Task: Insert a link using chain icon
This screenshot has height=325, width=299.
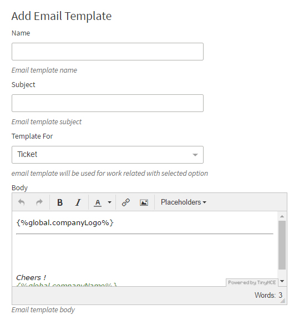Action: point(126,202)
